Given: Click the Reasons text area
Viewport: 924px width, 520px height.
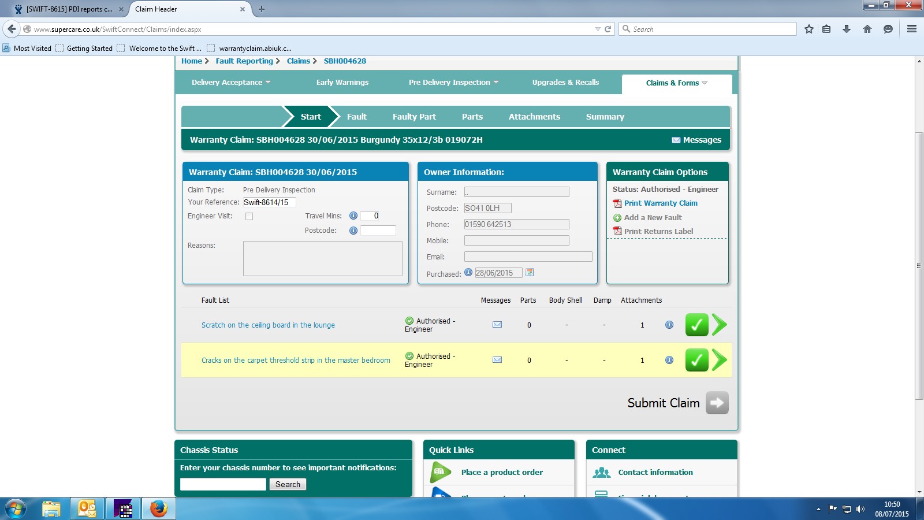Looking at the screenshot, I should click(x=323, y=258).
